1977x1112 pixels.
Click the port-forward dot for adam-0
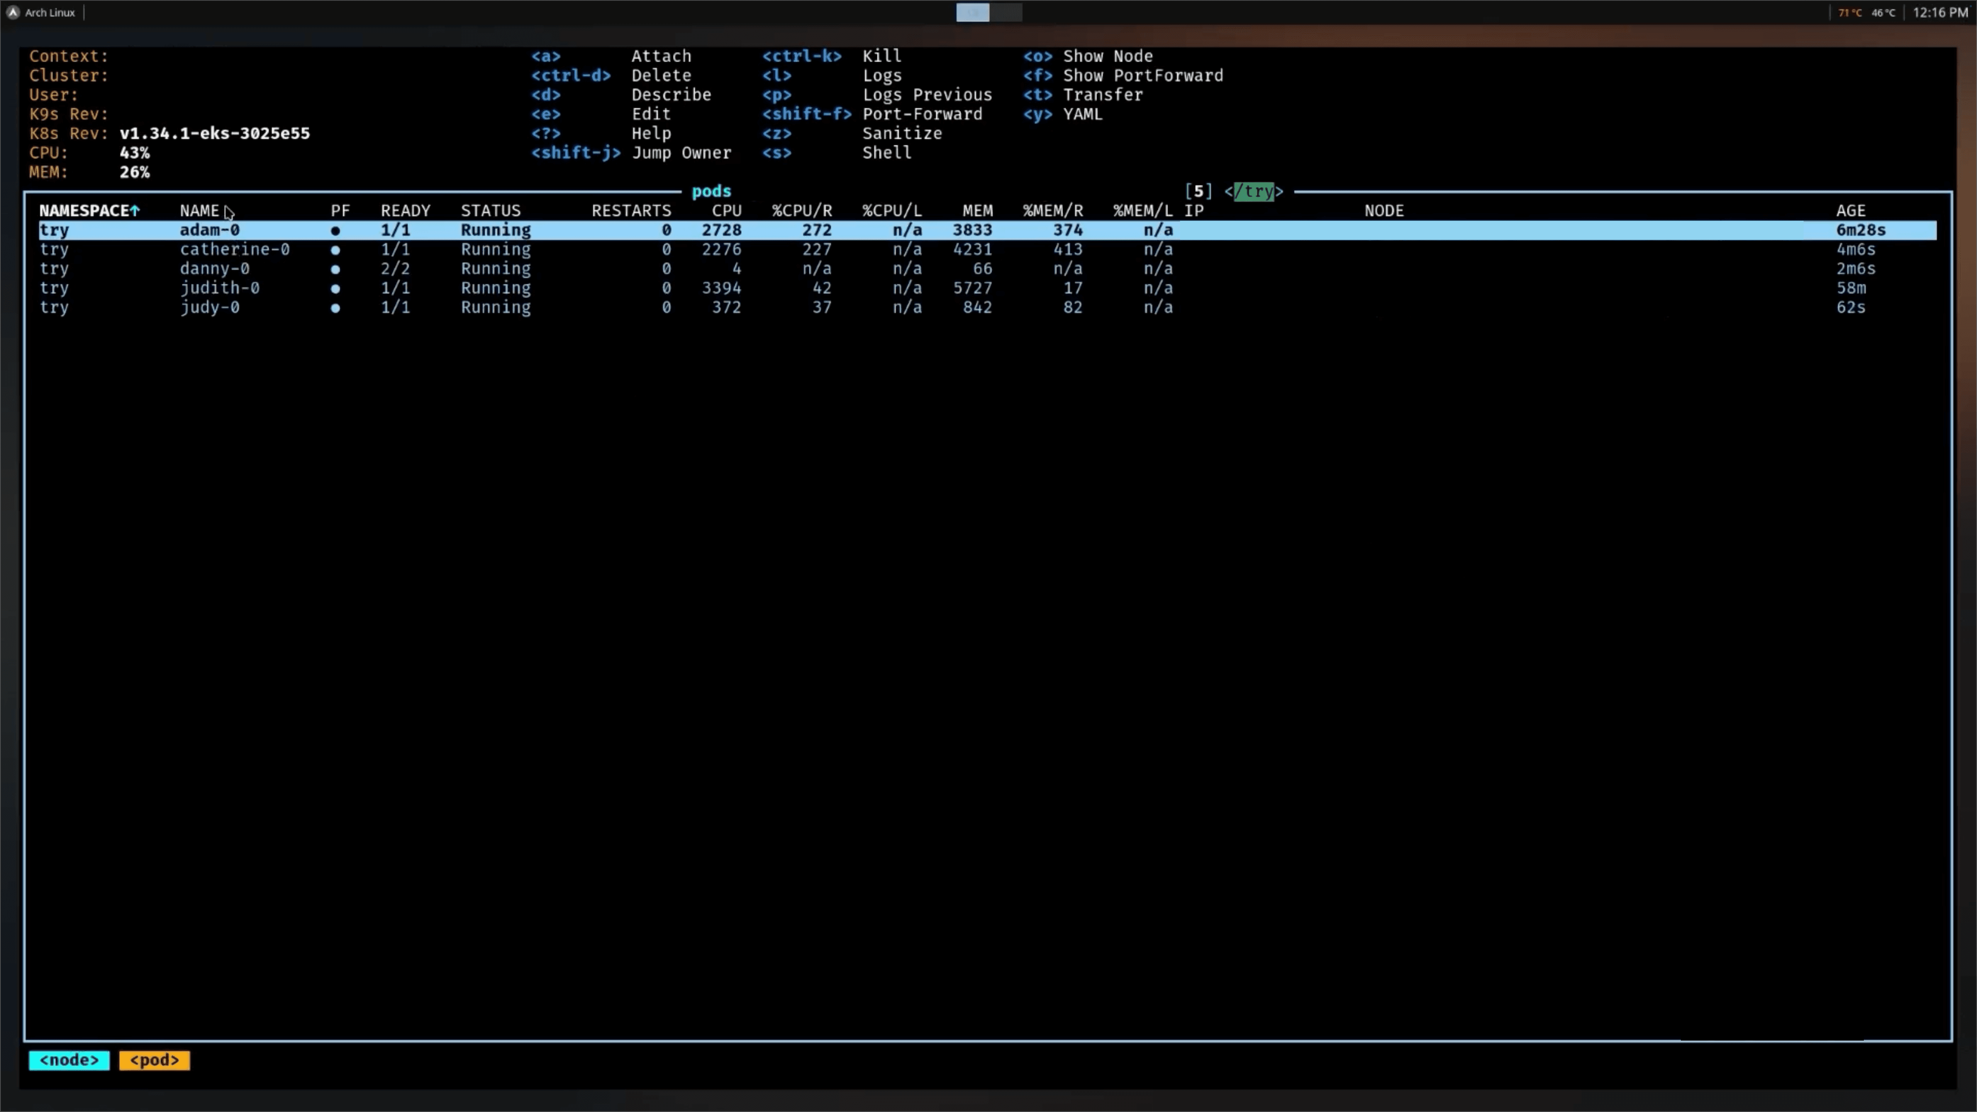click(x=336, y=230)
